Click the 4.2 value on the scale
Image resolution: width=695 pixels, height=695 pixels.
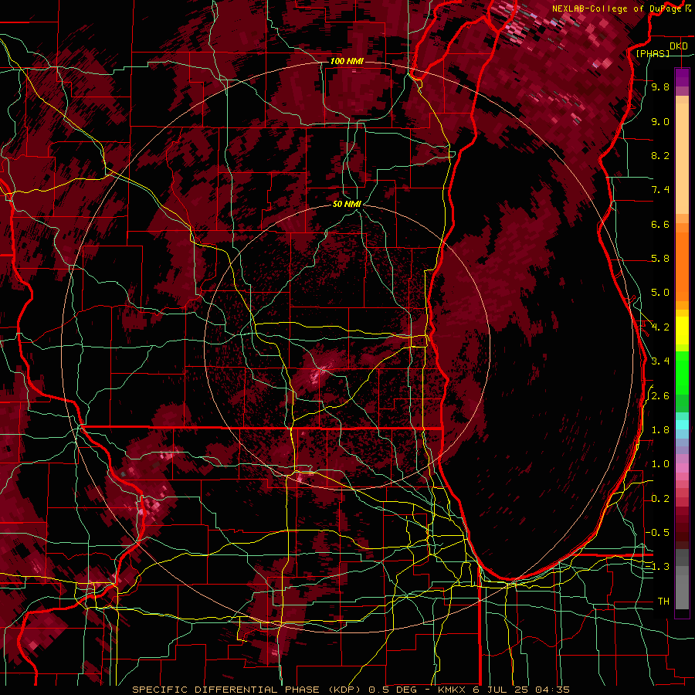point(660,327)
